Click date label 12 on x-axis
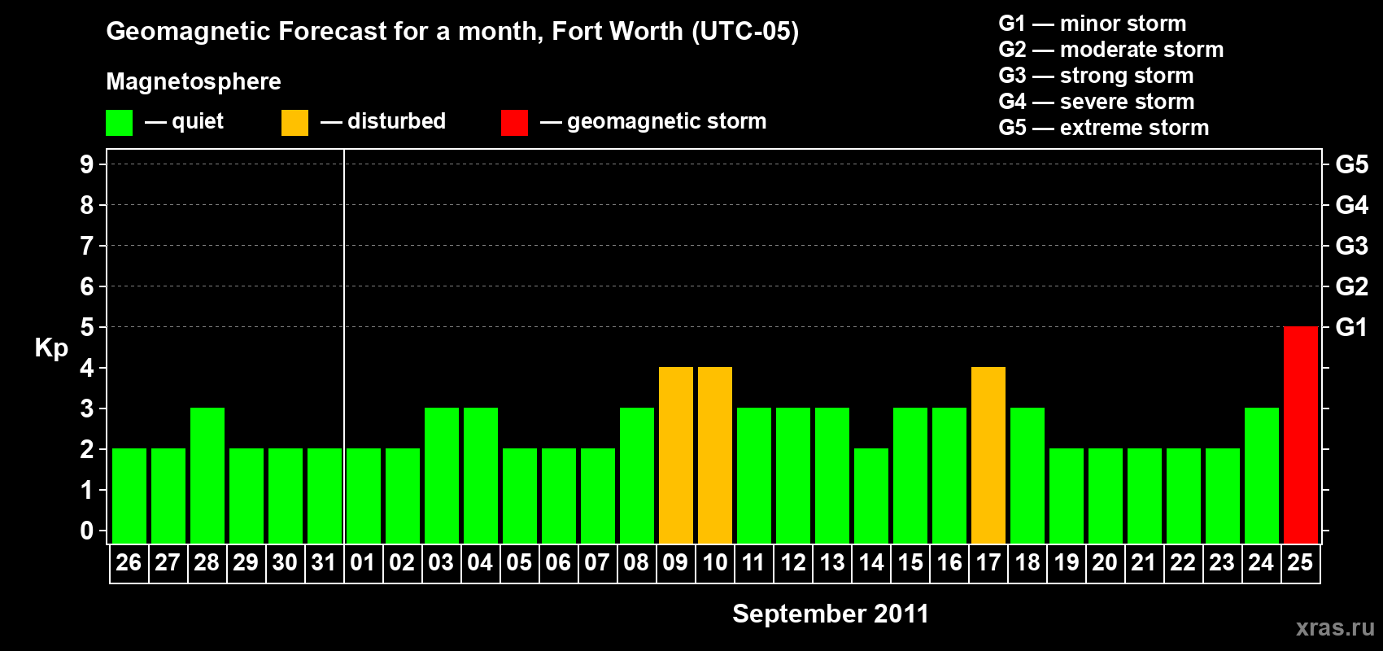 (x=792, y=563)
